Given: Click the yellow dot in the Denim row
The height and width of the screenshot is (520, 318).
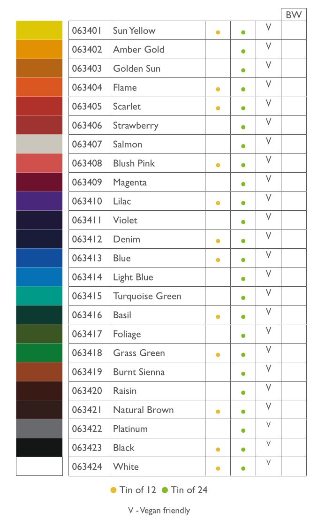Looking at the screenshot, I should pos(218,241).
